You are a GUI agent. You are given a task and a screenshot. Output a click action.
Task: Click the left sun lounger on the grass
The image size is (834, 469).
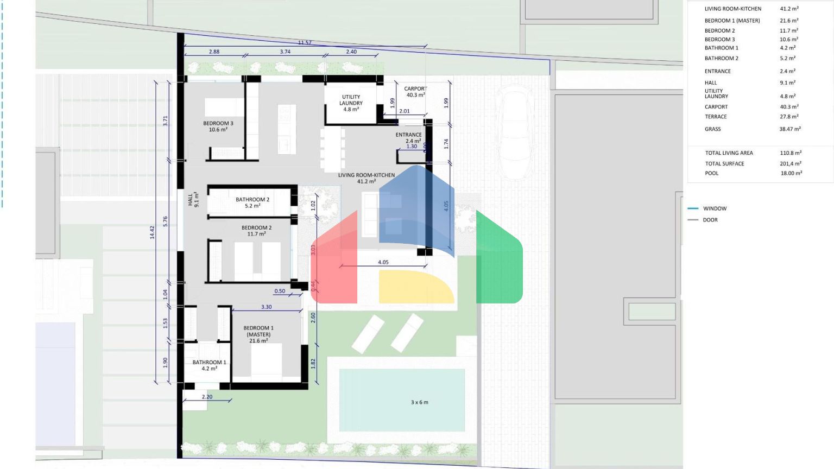(368, 334)
